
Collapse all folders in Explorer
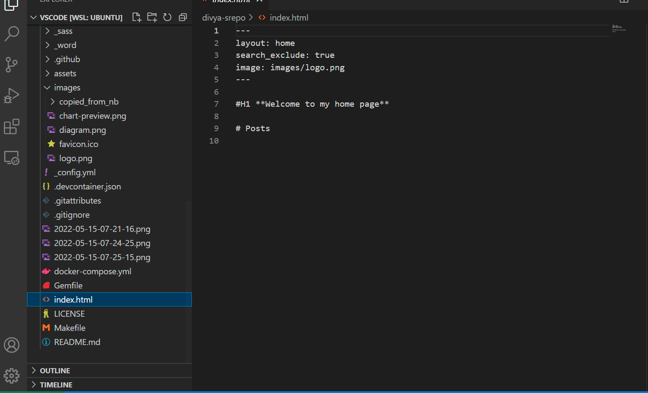tap(182, 17)
